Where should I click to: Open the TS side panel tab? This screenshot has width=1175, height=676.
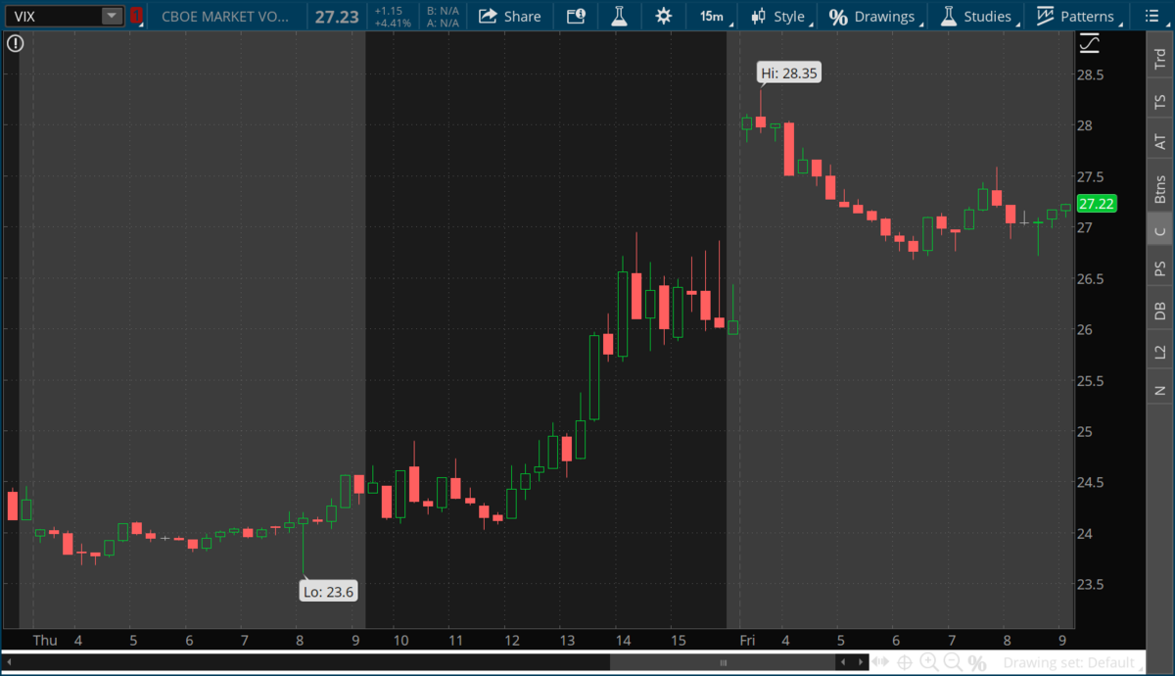1159,101
